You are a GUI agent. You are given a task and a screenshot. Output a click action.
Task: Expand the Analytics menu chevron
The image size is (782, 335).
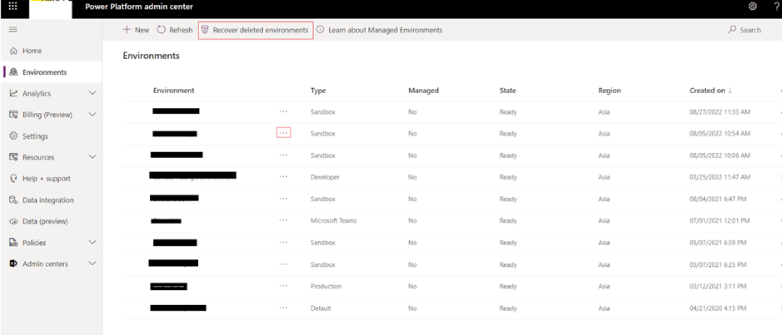point(92,93)
